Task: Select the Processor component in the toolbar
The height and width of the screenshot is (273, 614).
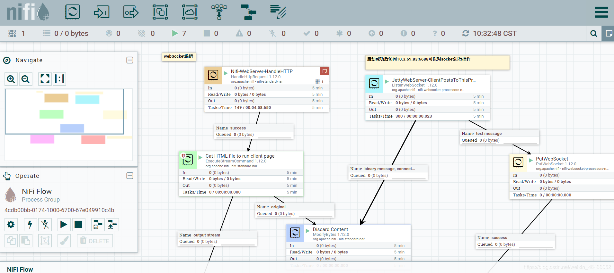Action: click(x=72, y=12)
